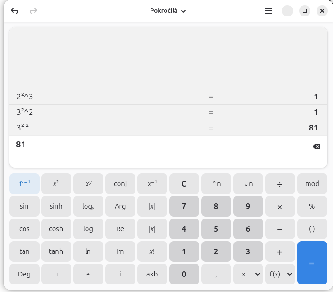Toggle superscript mode with ↑n button
Screen dimensions: 333x292
pos(216,184)
